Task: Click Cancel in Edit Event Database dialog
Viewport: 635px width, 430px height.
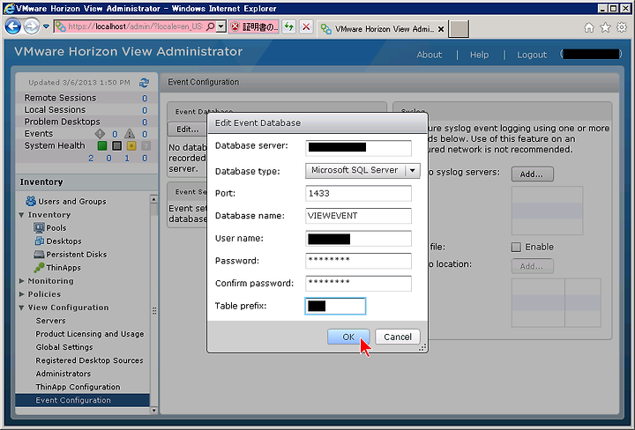Action: pyautogui.click(x=397, y=337)
